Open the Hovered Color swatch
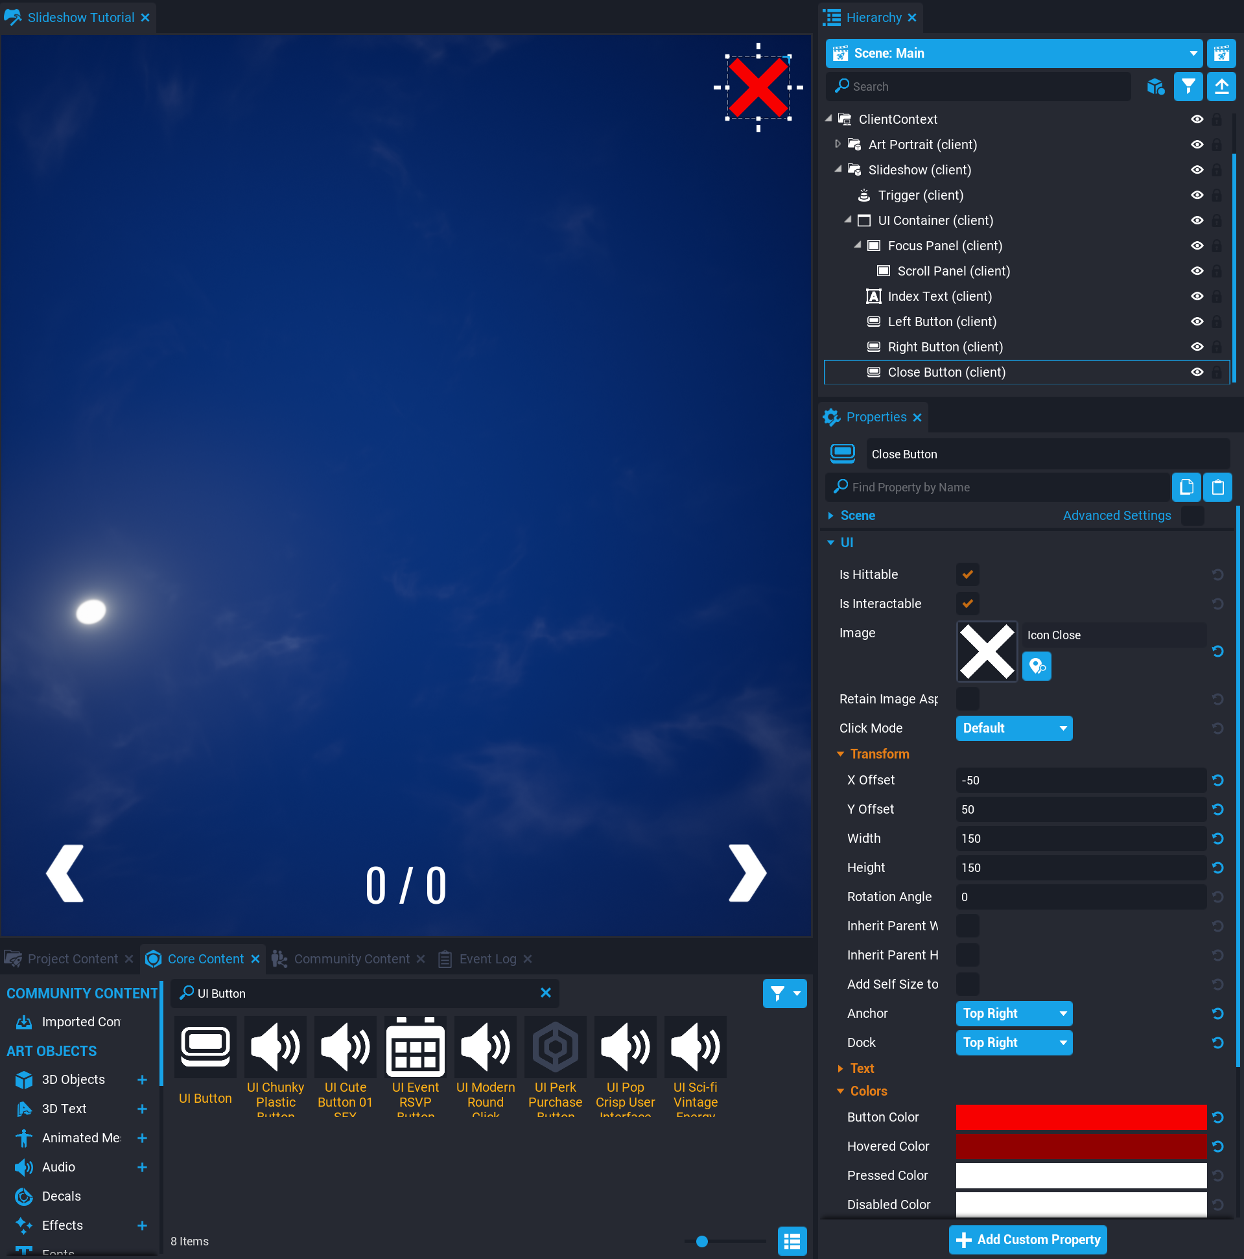This screenshot has height=1259, width=1244. [x=1081, y=1146]
